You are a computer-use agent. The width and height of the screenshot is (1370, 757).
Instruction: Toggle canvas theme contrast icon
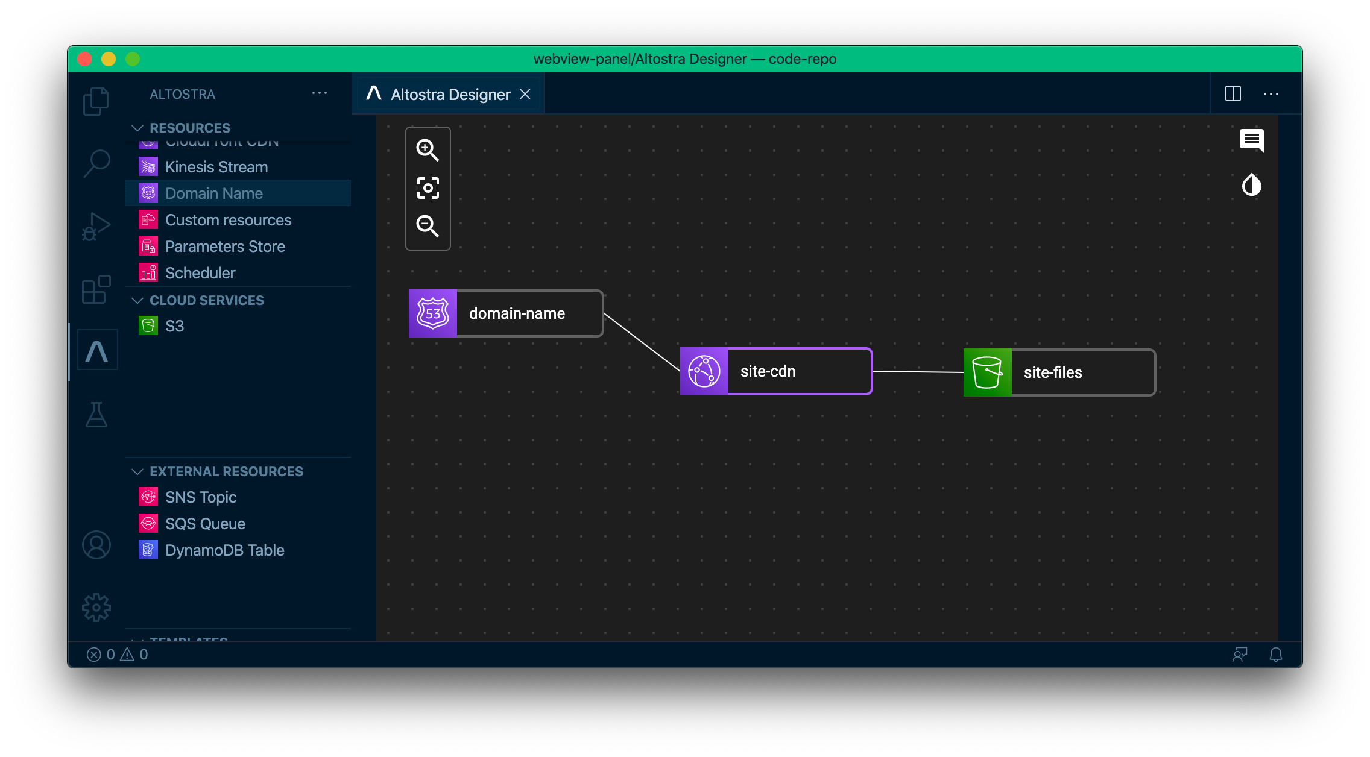1252,185
